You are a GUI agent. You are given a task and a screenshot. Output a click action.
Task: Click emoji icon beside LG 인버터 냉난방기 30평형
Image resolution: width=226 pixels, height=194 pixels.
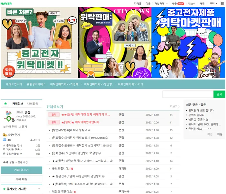(99, 153)
